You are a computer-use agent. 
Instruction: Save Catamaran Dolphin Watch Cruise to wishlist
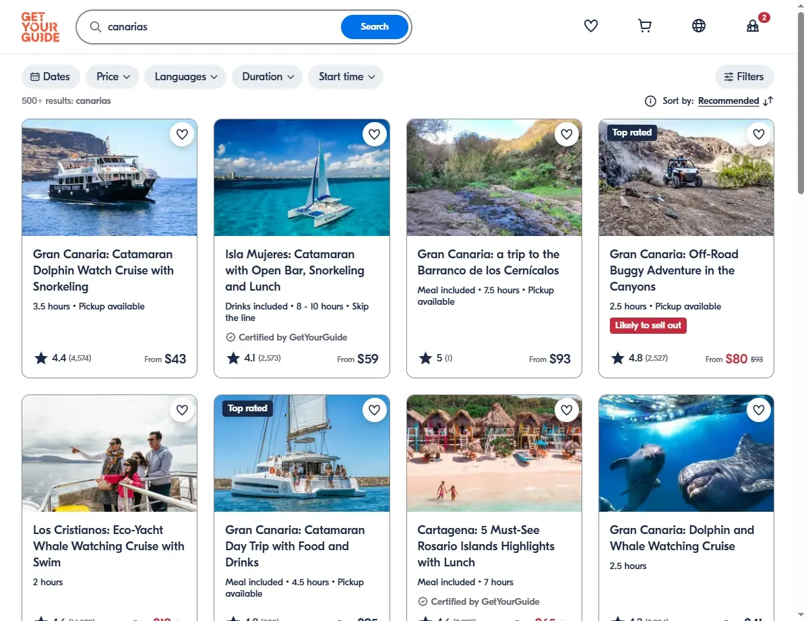[x=182, y=134]
